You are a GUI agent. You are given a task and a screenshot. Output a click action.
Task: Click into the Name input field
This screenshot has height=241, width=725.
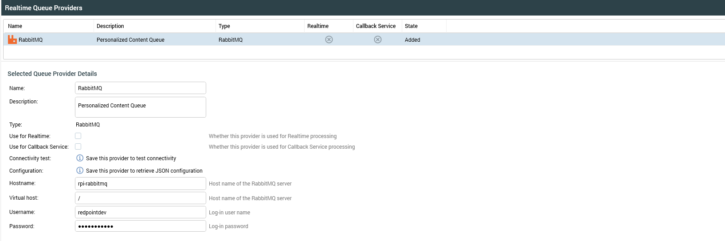click(x=140, y=88)
